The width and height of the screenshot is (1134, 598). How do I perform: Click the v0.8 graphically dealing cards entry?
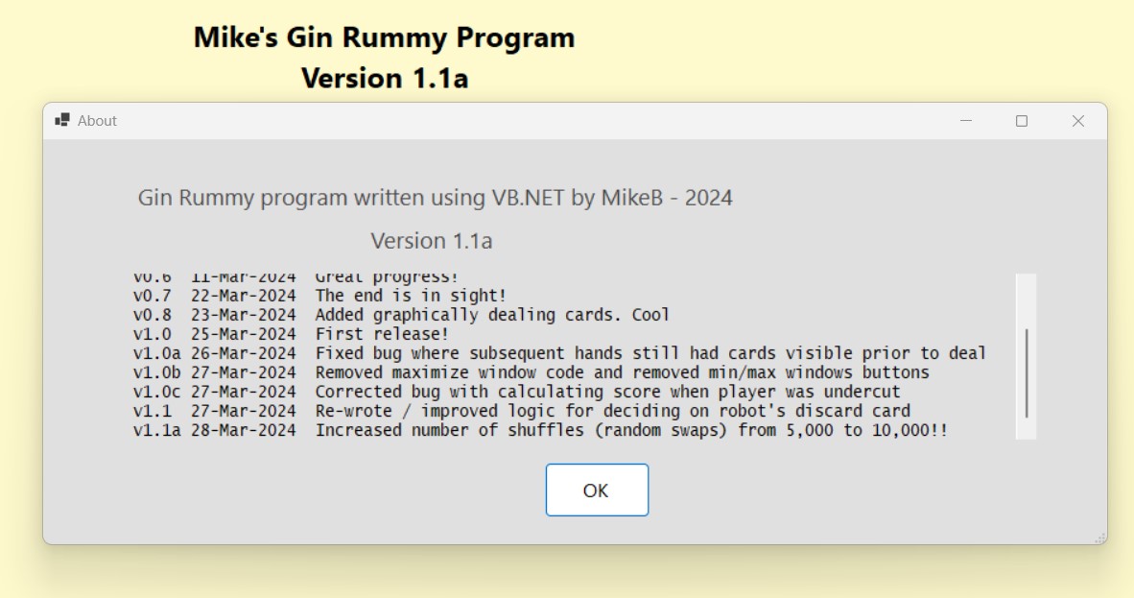(492, 315)
